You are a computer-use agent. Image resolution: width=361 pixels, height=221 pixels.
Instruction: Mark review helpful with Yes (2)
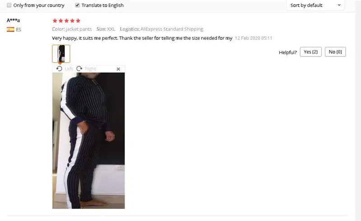pos(310,52)
